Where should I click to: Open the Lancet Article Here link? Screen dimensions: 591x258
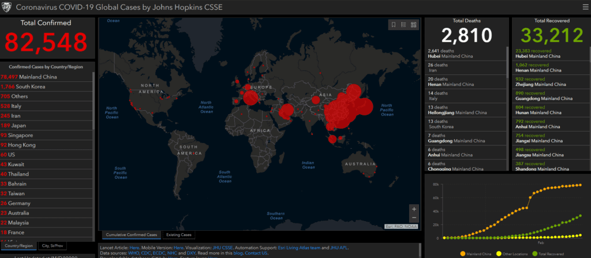(x=134, y=248)
